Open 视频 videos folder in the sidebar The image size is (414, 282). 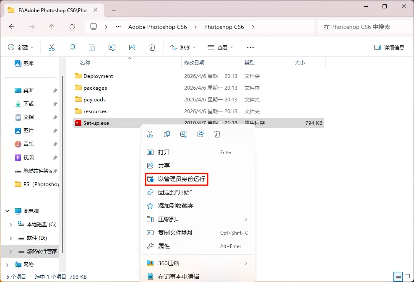tap(24, 158)
